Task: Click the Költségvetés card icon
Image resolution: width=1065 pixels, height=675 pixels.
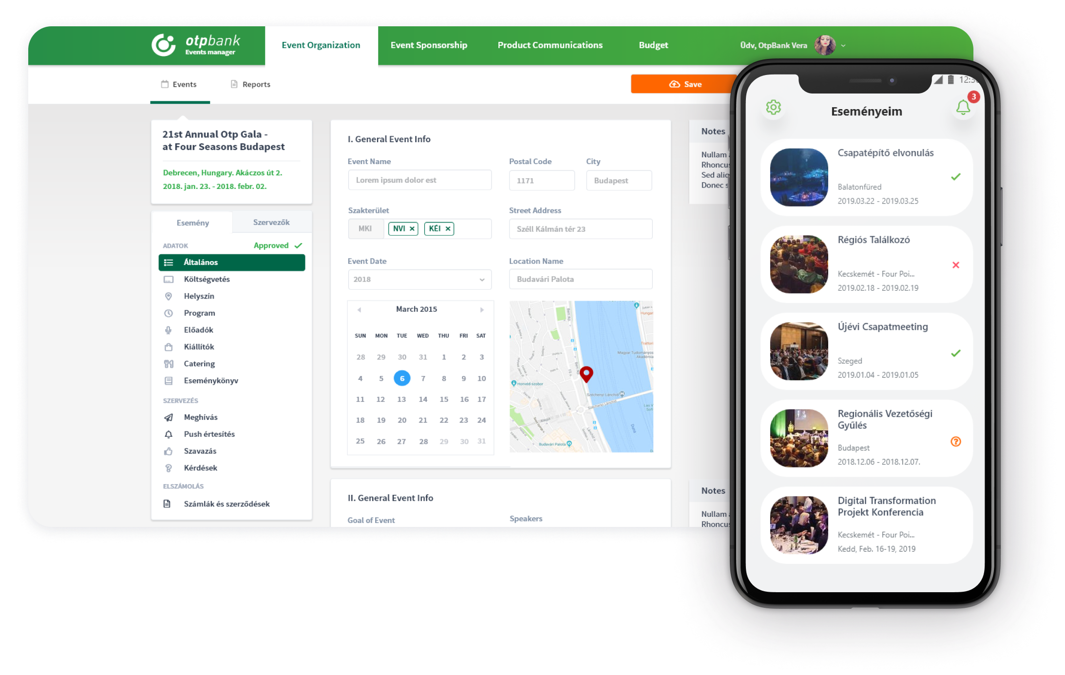Action: pyautogui.click(x=169, y=280)
